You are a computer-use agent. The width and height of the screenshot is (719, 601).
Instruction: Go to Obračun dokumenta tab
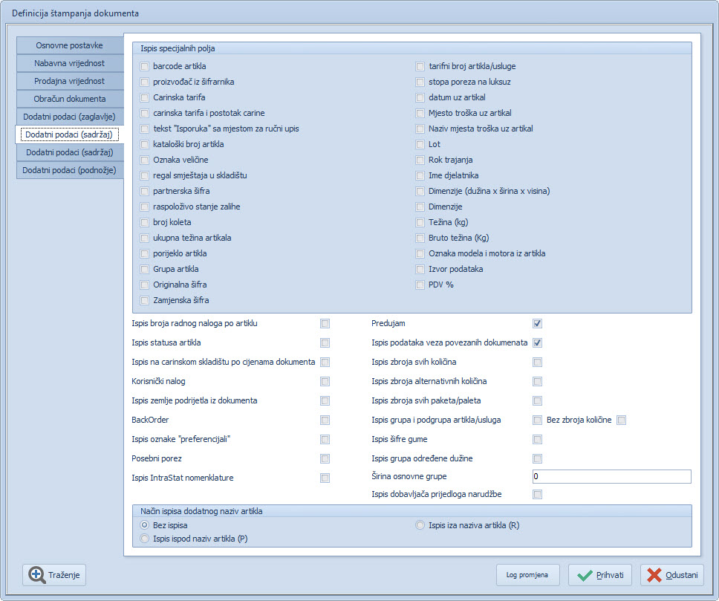point(70,99)
